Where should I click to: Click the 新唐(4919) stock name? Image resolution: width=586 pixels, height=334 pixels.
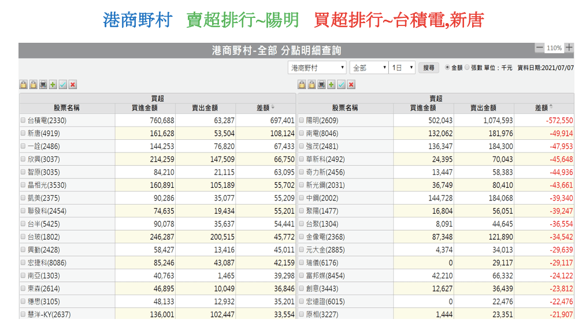point(43,133)
